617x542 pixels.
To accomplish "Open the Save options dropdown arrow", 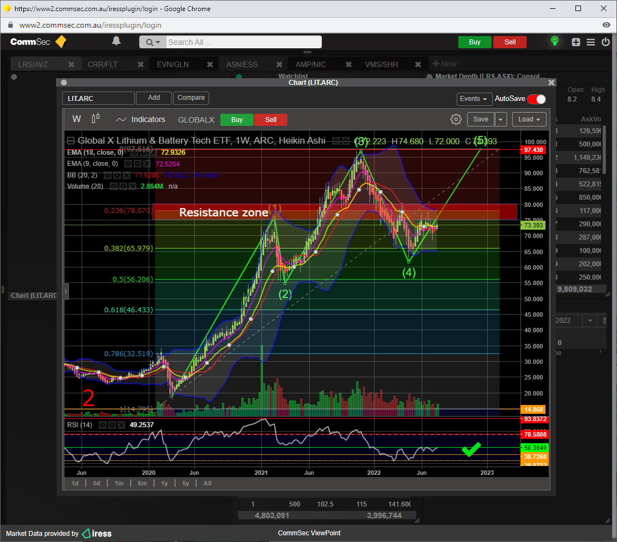I will coord(500,119).
